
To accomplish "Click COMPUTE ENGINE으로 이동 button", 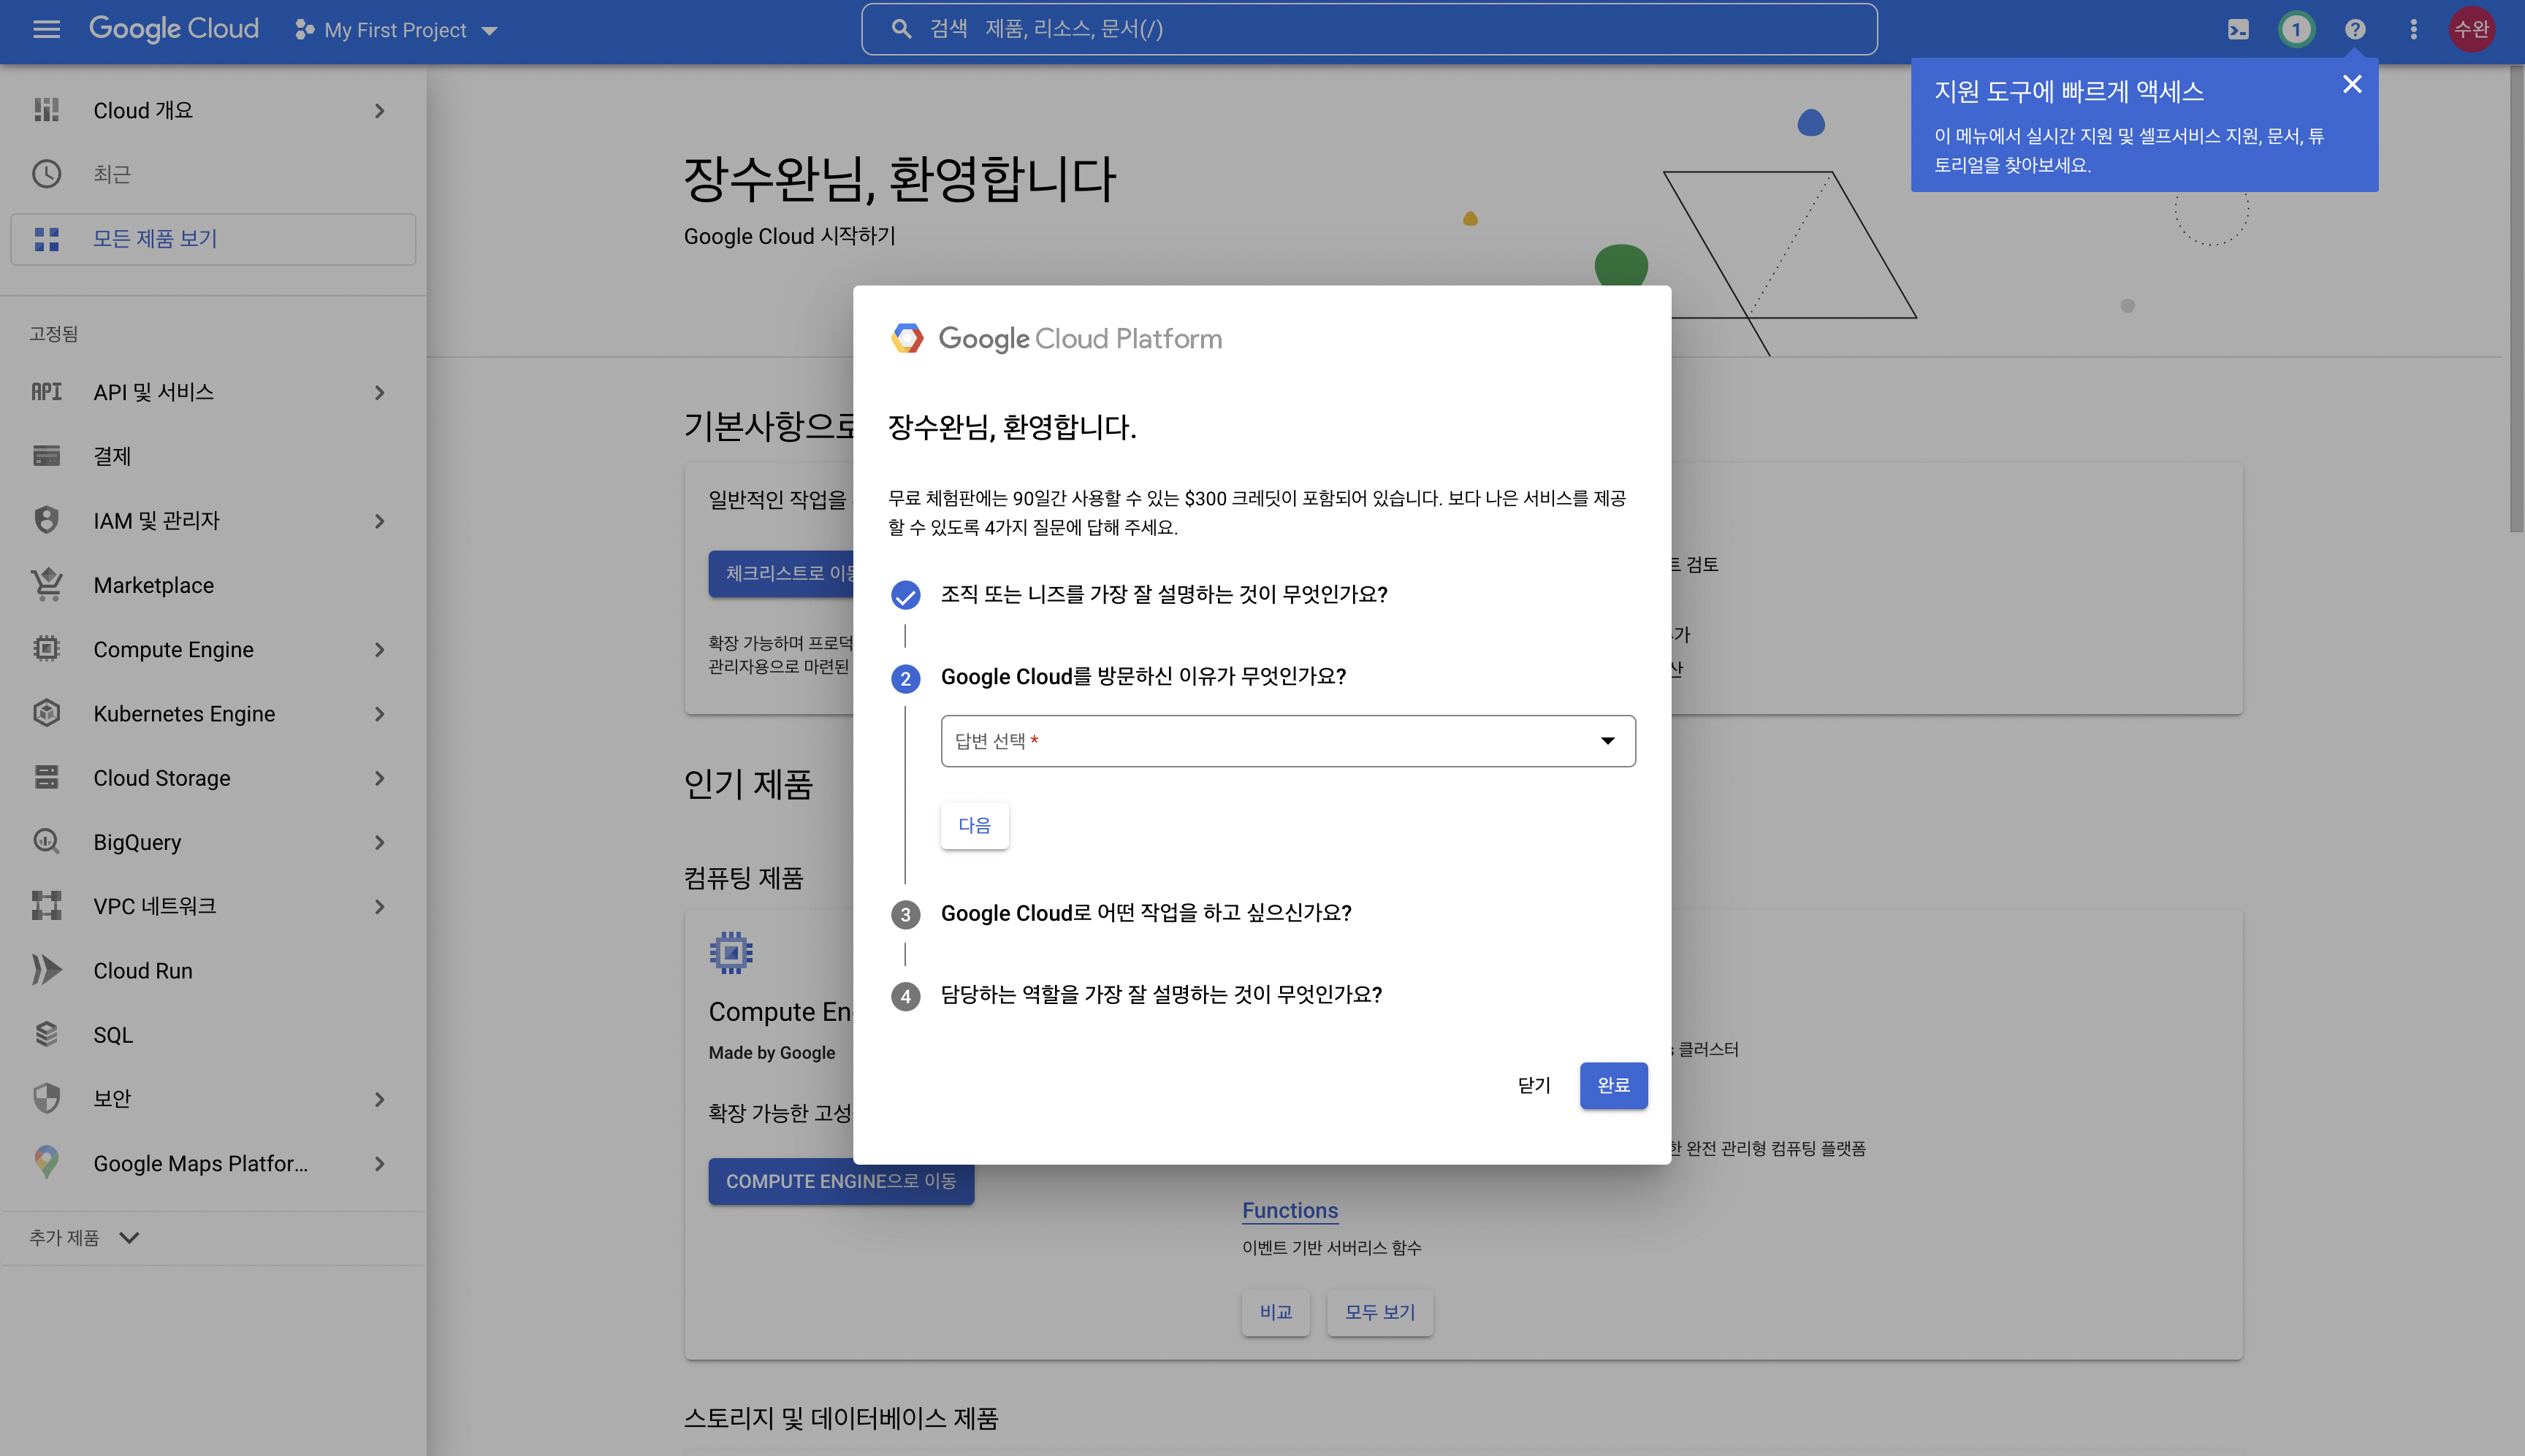I will coord(842,1181).
